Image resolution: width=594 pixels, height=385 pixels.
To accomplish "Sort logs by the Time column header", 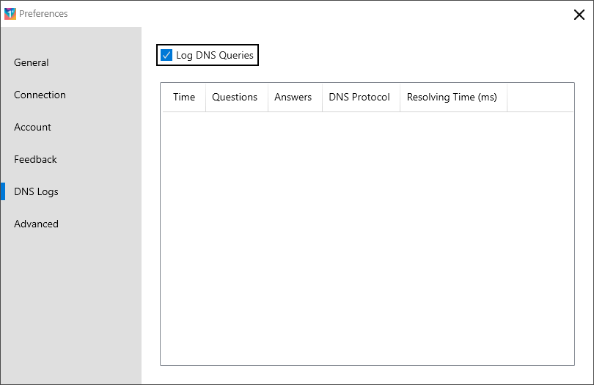I will (184, 98).
